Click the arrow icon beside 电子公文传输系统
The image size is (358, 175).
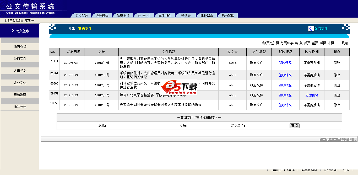click(355, 140)
